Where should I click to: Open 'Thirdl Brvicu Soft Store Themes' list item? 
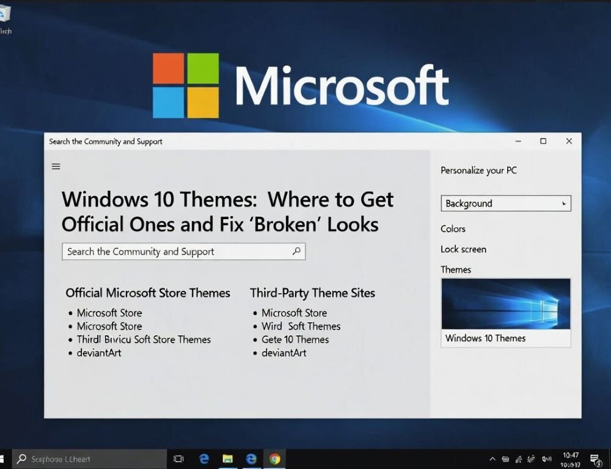[144, 340]
